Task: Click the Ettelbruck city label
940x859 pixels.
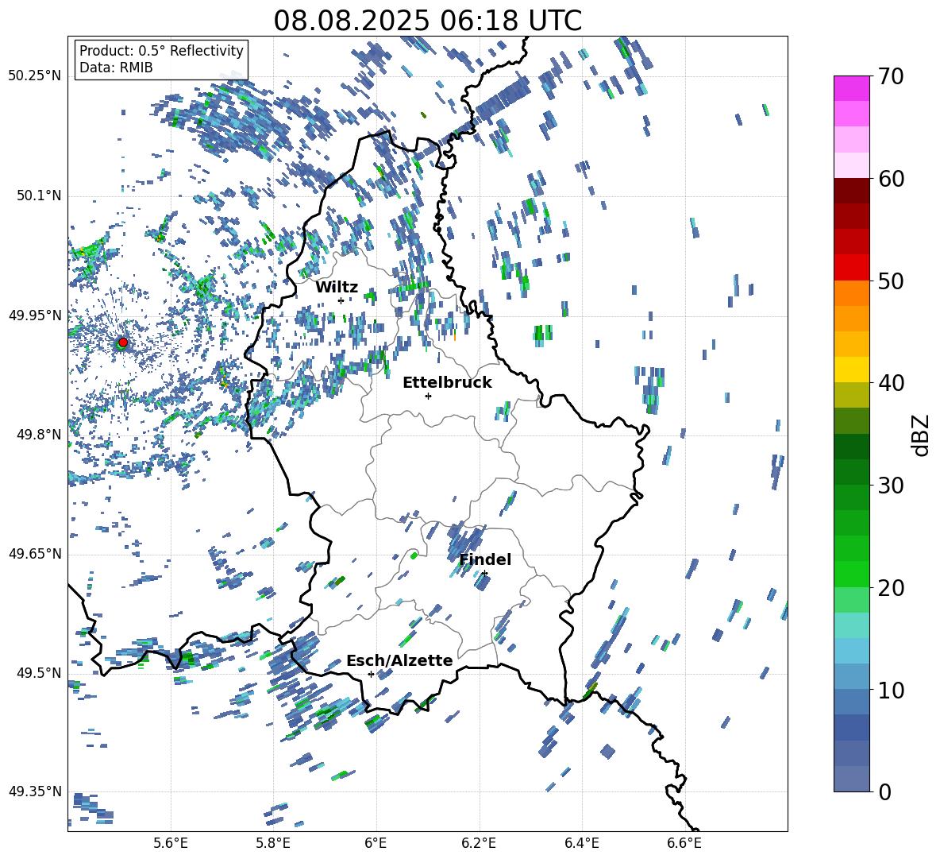Action: pyautogui.click(x=447, y=382)
